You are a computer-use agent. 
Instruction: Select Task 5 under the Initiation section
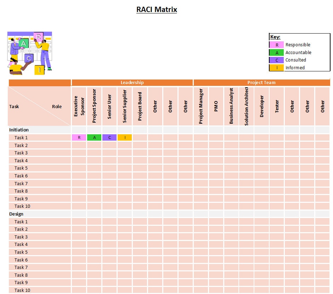[x=39, y=168]
